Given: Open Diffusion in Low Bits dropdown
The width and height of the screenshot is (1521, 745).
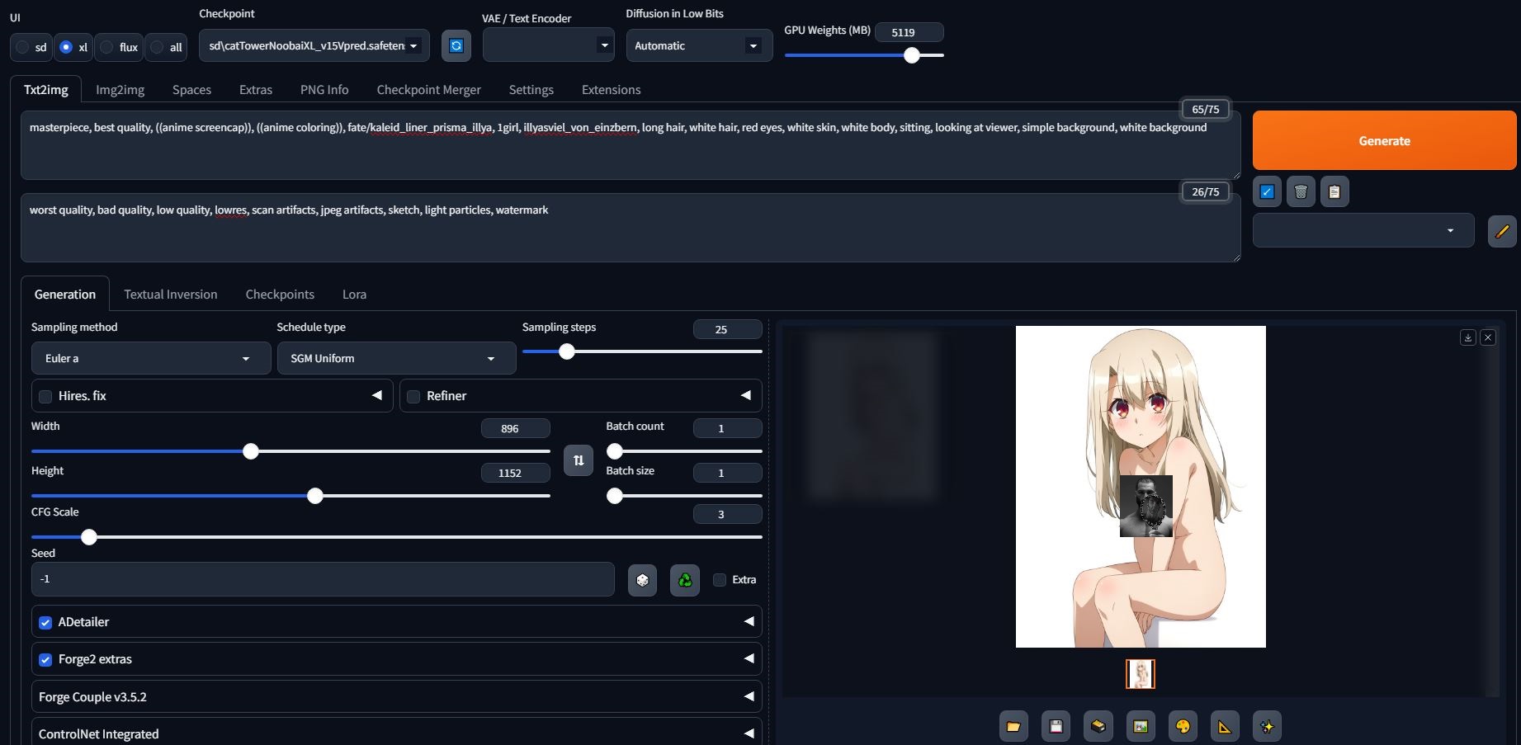Looking at the screenshot, I should tap(699, 45).
